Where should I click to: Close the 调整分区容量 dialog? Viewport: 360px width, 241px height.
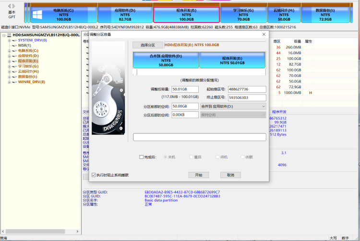tap(264, 35)
